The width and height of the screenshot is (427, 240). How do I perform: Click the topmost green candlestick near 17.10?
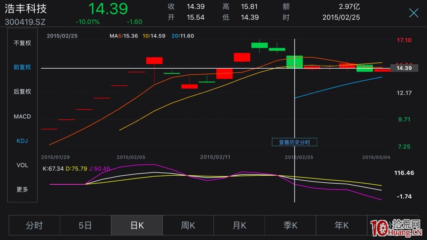[x=259, y=45]
